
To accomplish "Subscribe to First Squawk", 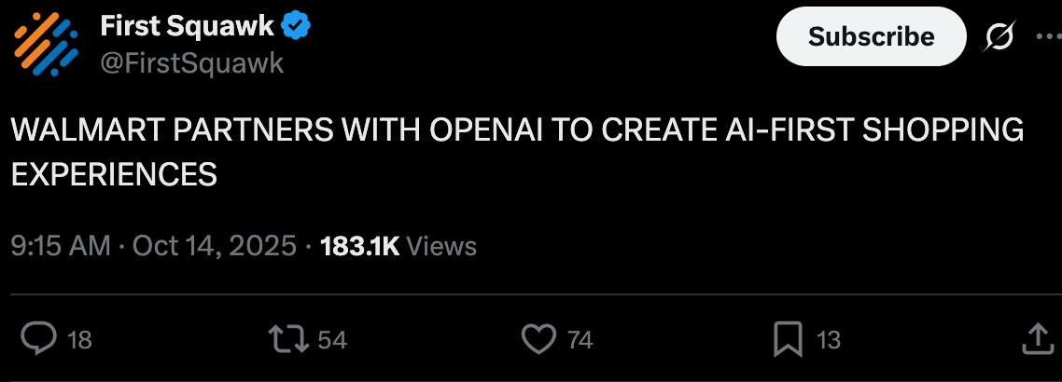I will tap(871, 36).
